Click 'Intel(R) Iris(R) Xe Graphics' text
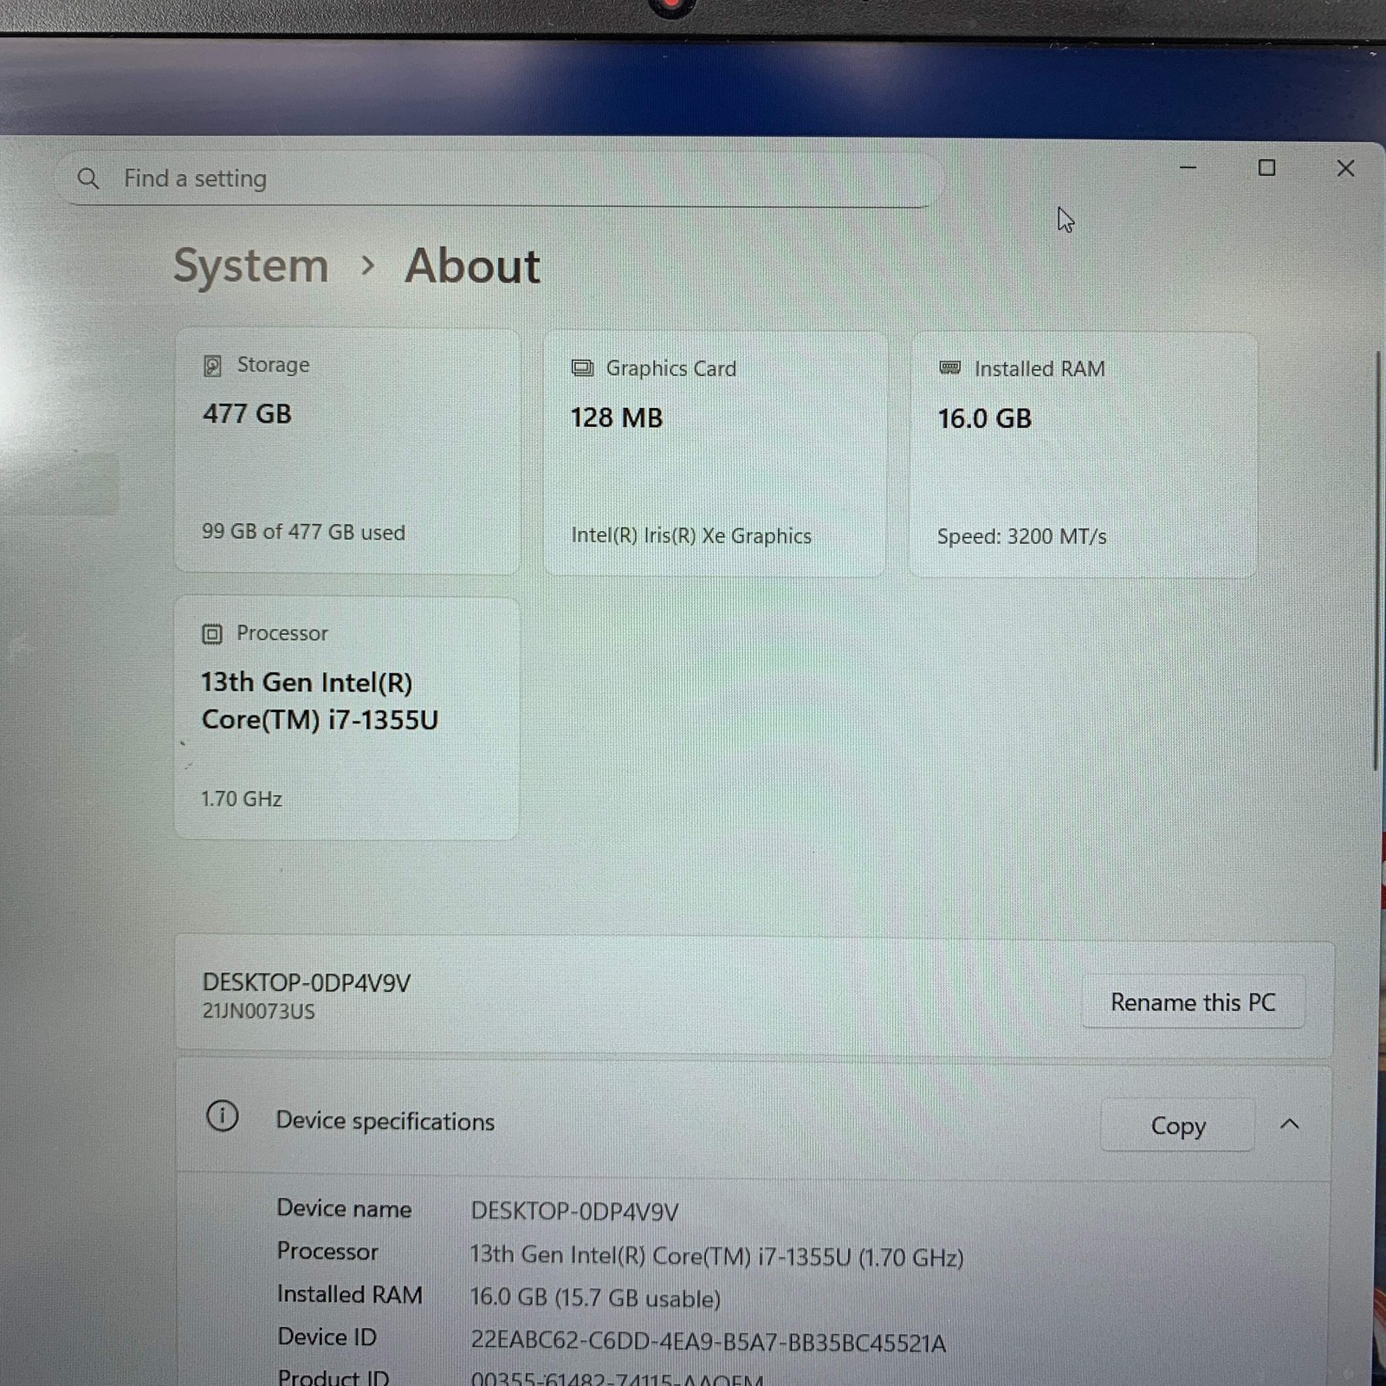 [691, 535]
